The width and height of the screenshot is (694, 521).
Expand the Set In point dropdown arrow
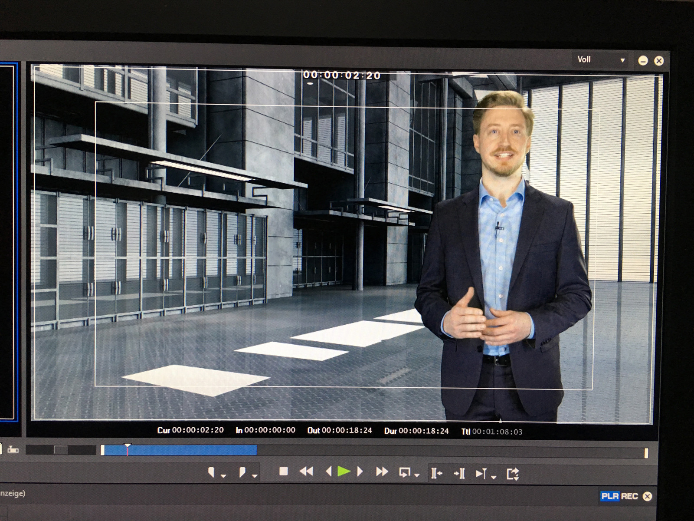pos(223,476)
